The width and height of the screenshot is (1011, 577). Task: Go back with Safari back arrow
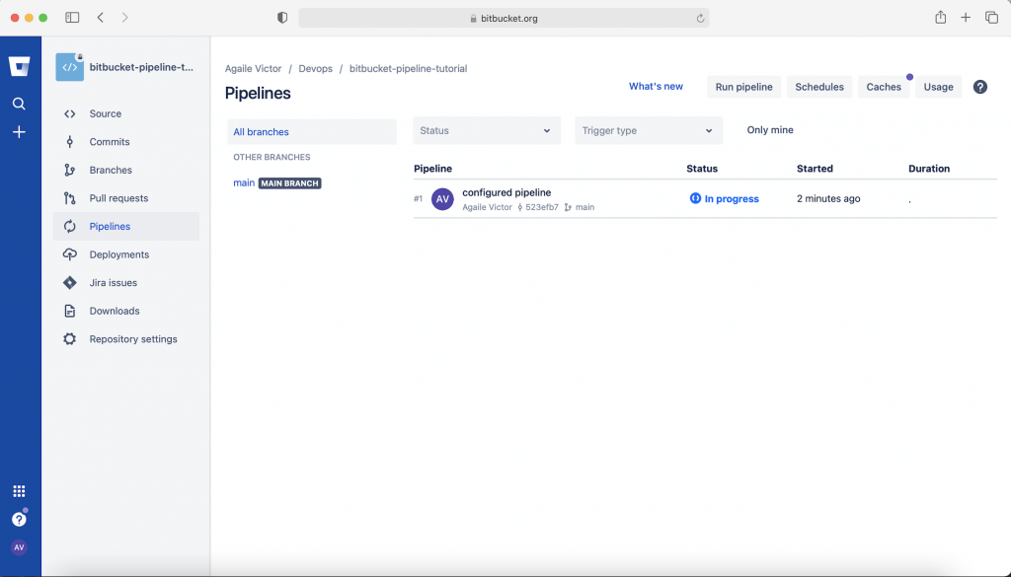click(101, 18)
